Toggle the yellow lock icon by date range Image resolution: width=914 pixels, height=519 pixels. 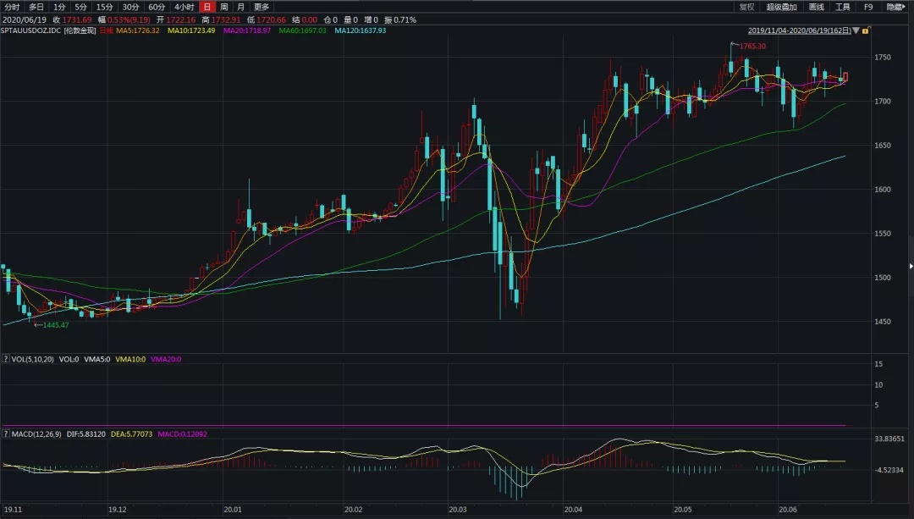[x=866, y=30]
